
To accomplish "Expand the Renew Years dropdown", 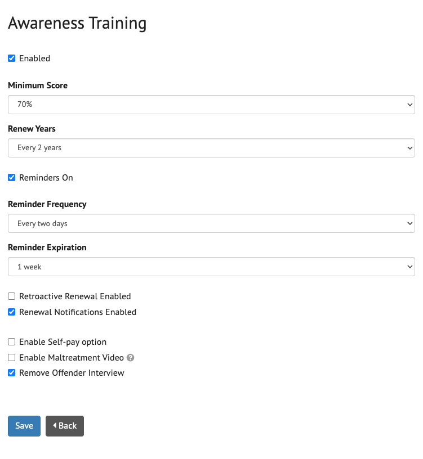I will point(211,148).
